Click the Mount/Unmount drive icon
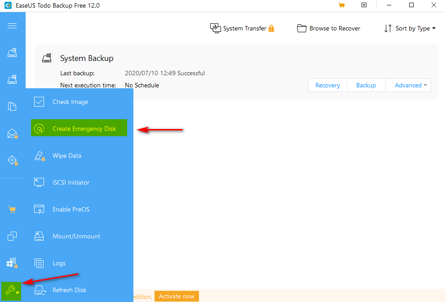 coord(39,236)
